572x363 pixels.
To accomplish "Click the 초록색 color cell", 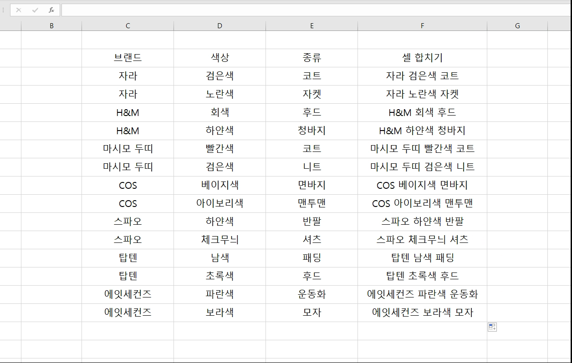I will tap(220, 276).
